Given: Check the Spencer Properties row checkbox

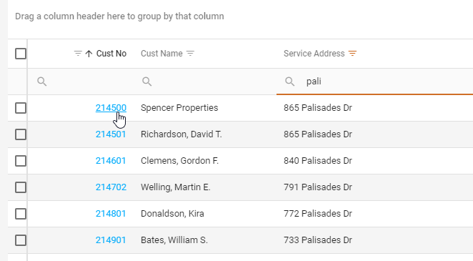Looking at the screenshot, I should point(21,108).
